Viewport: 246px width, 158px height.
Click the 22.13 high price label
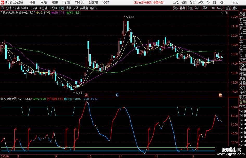pos(130,17)
